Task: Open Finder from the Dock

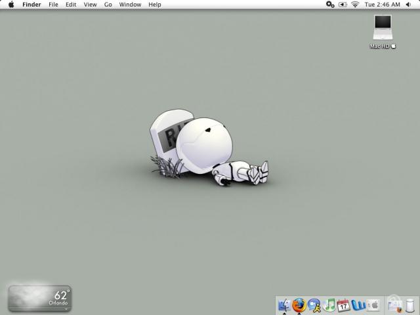Action: 284,304
